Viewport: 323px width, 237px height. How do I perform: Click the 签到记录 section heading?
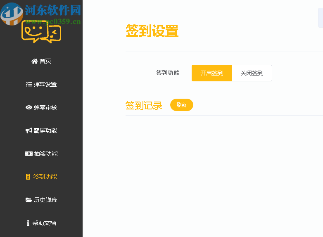pyautogui.click(x=144, y=106)
